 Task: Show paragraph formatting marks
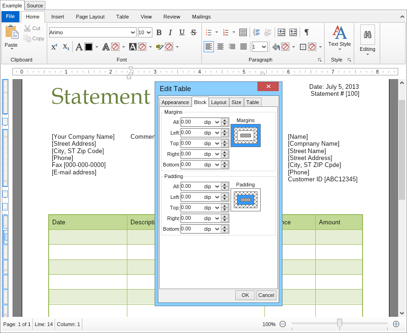[x=306, y=32]
